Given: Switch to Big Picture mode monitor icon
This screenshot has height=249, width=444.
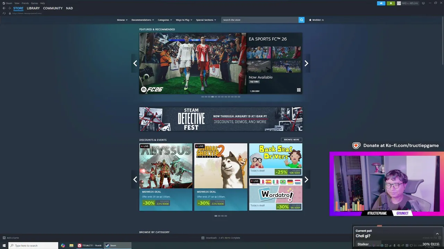Looking at the screenshot, I should [x=423, y=3].
